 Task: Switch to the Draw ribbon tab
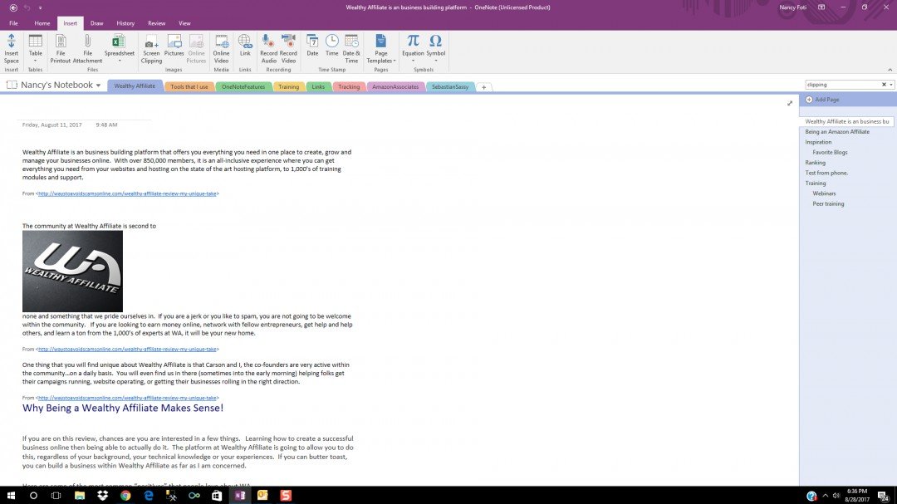click(96, 23)
